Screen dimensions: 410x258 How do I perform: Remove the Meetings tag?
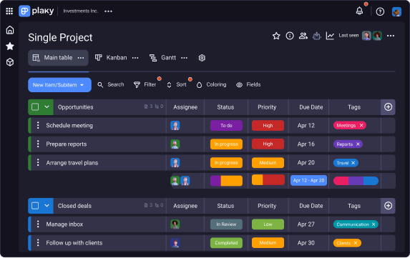click(x=361, y=126)
